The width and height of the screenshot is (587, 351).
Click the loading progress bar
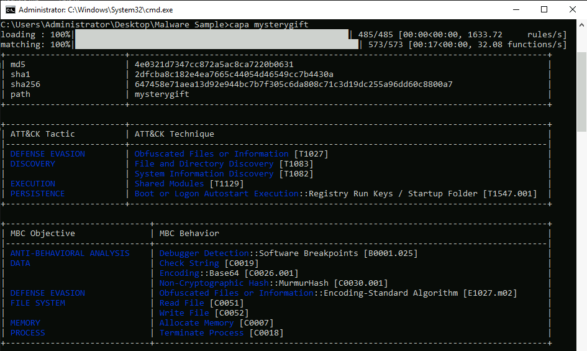pyautogui.click(x=212, y=34)
